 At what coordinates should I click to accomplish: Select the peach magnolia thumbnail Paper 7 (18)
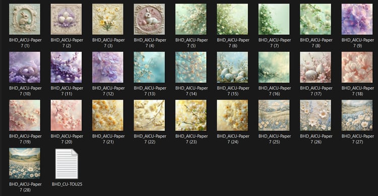click(x=357, y=67)
